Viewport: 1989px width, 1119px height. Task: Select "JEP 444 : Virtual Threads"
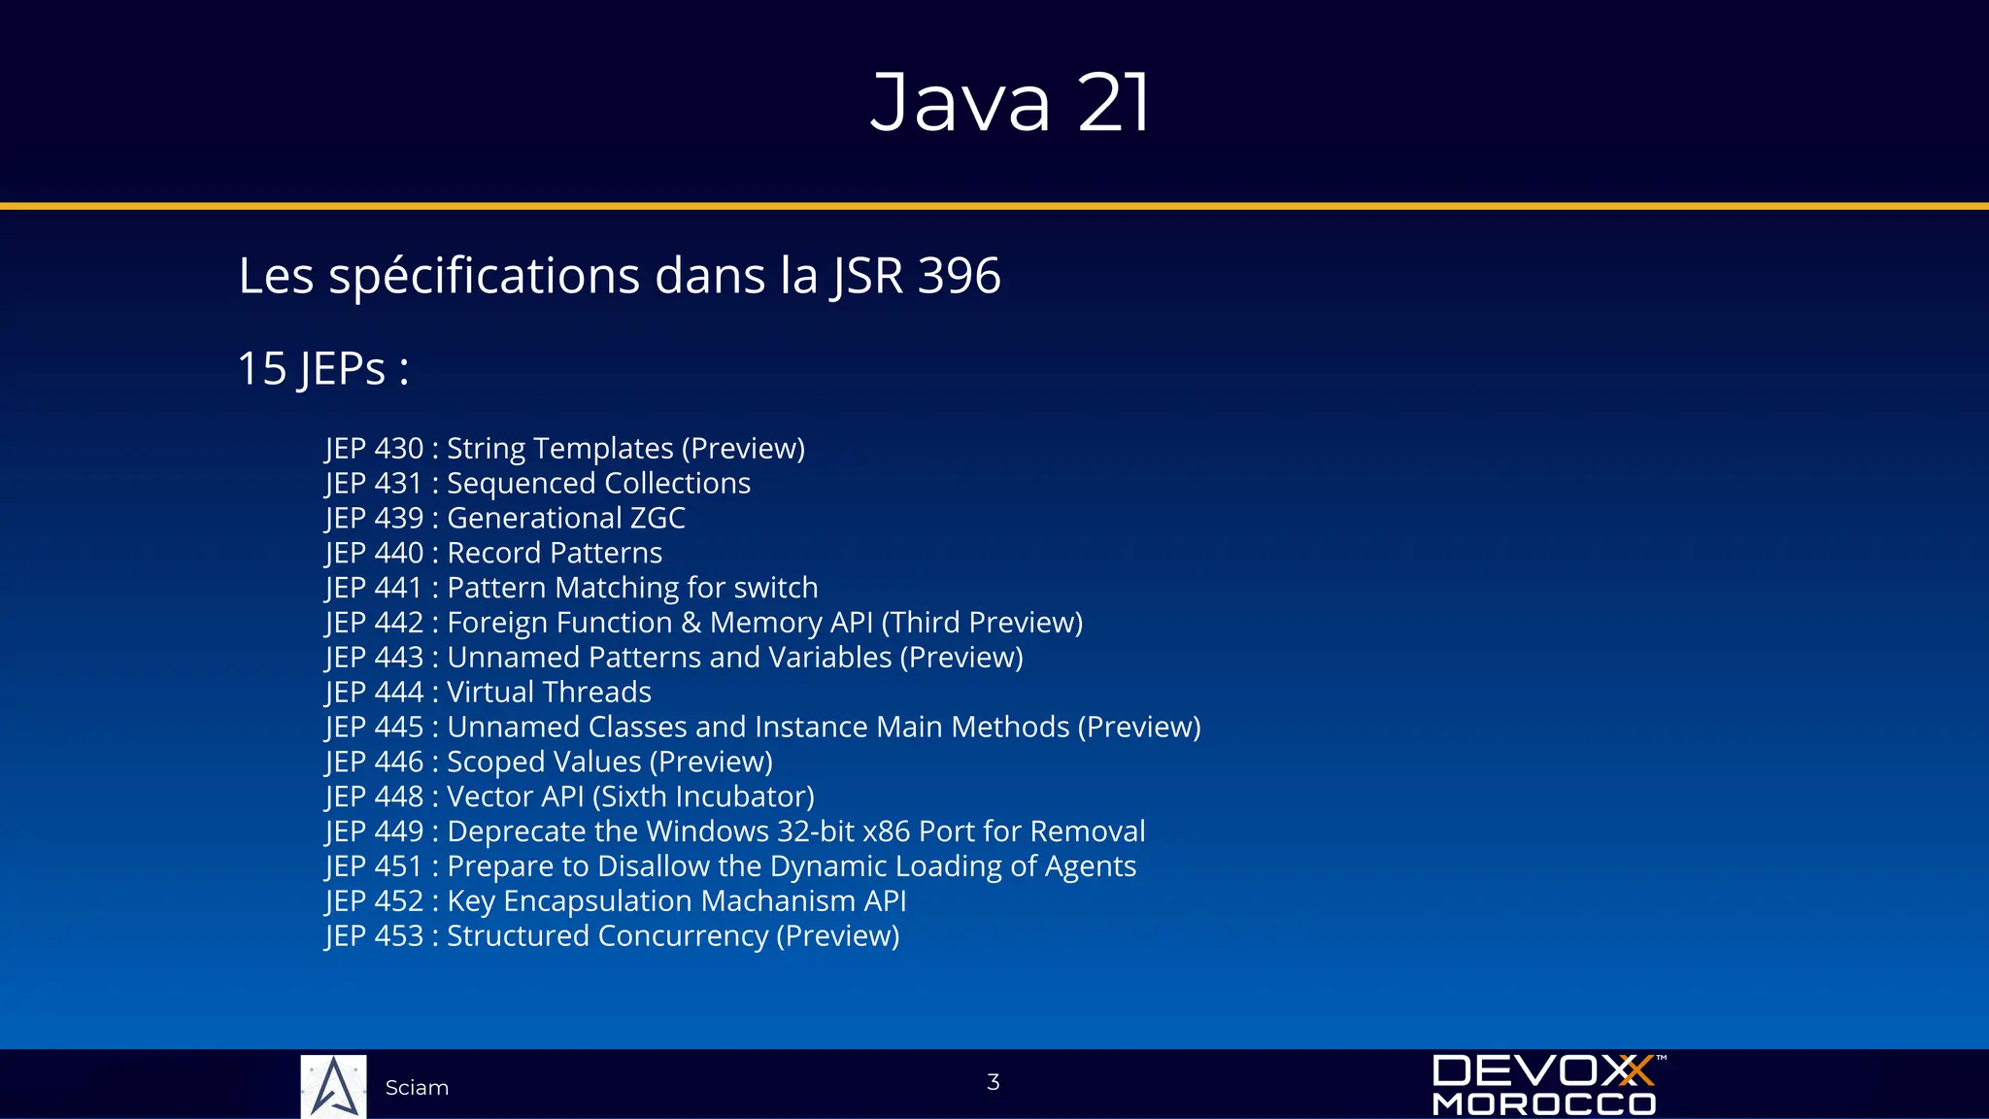tap(489, 693)
